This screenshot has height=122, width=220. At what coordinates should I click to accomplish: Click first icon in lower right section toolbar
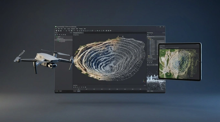(x=148, y=63)
